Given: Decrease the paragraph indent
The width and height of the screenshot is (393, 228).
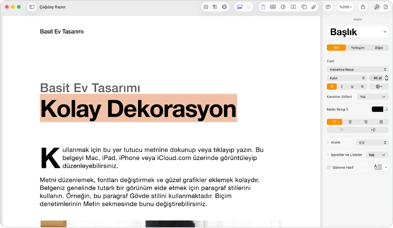Looking at the screenshot, I should 342,130.
